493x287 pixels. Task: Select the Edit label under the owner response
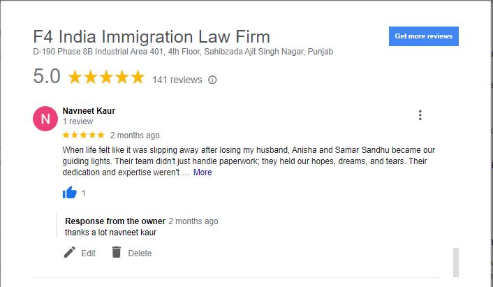click(89, 253)
